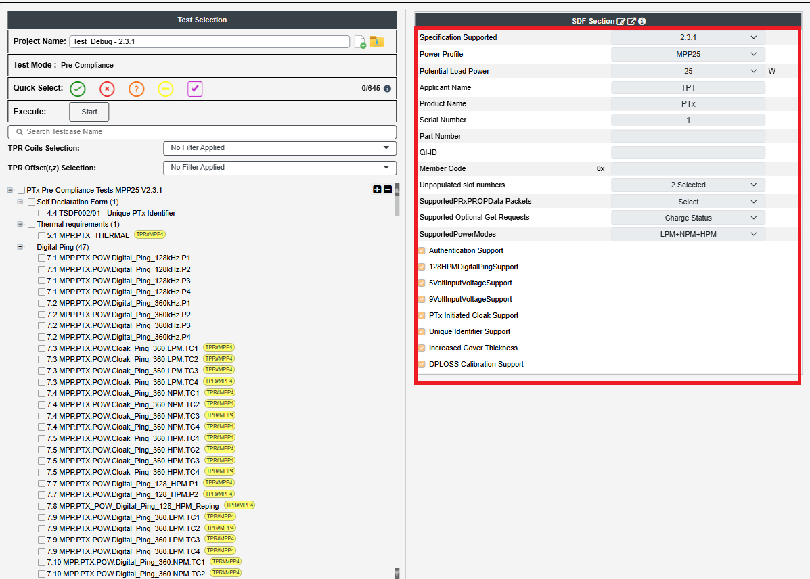Show SDF Section info icon
This screenshot has width=810, height=579.
point(642,21)
